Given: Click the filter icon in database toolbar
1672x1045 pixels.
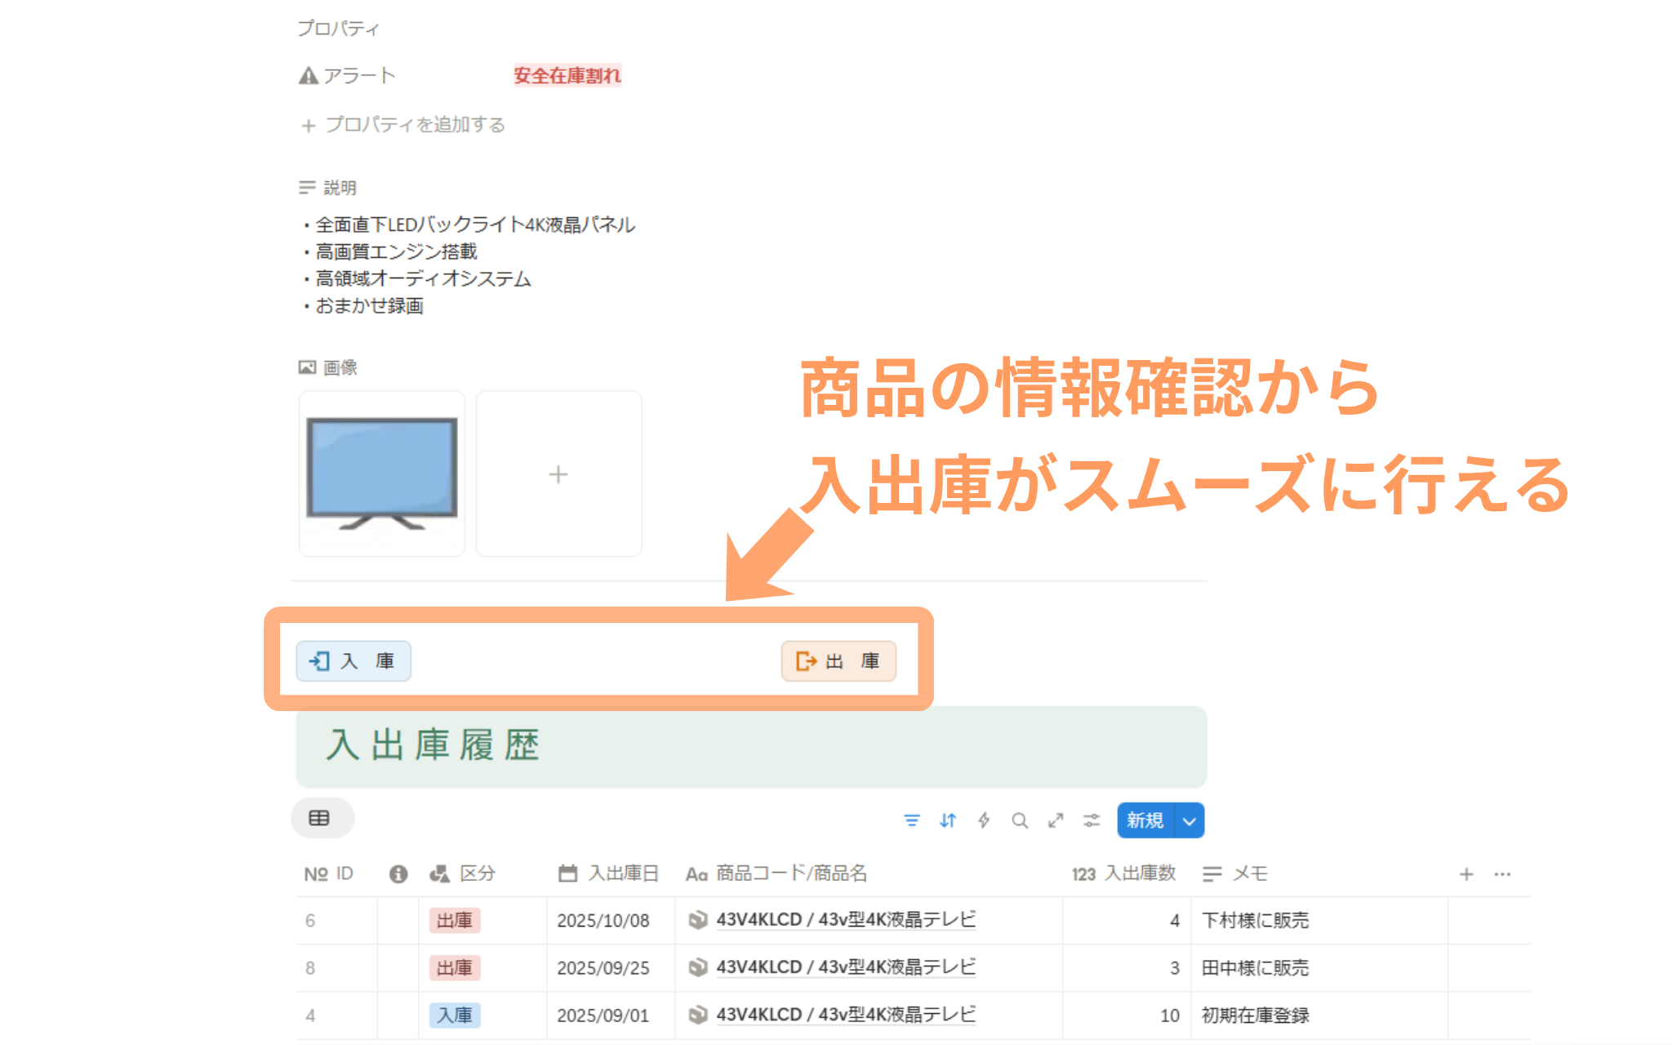Looking at the screenshot, I should 912,820.
